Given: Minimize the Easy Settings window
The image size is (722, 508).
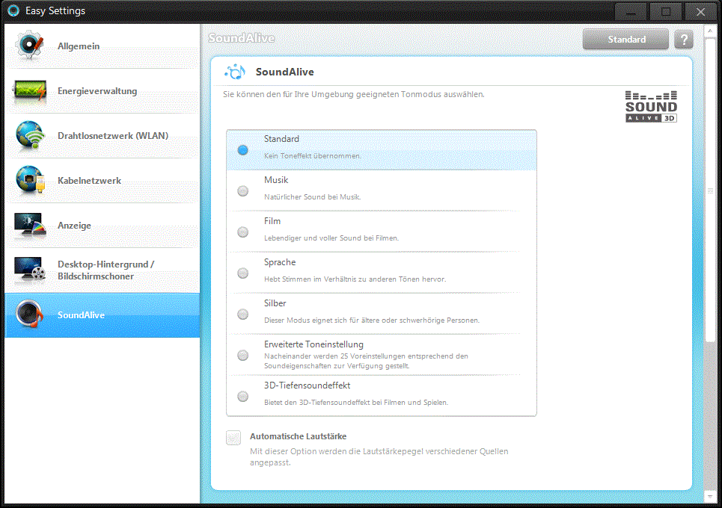Looking at the screenshot, I should click(631, 11).
